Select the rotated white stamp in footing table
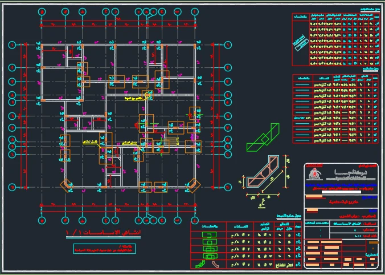 point(300,43)
